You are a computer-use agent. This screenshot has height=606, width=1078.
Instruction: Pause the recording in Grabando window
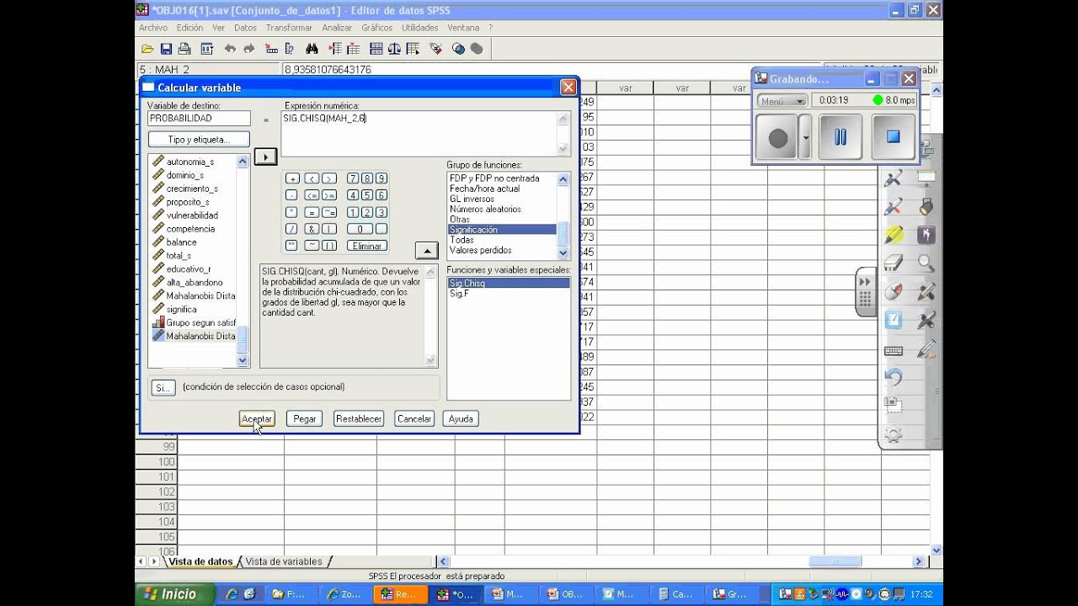[x=841, y=137]
